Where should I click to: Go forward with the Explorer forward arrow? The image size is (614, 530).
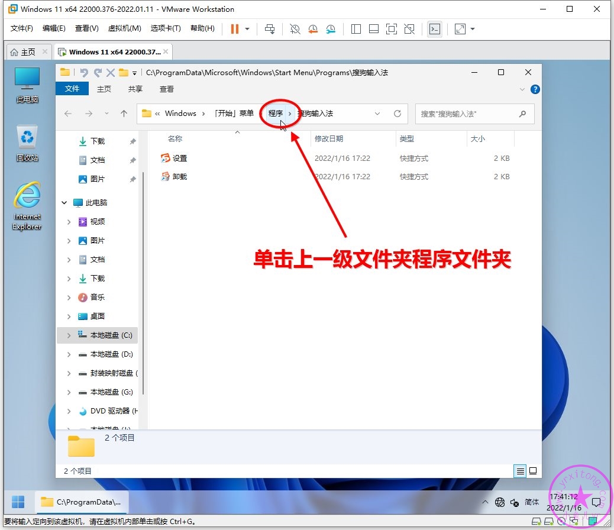point(89,114)
